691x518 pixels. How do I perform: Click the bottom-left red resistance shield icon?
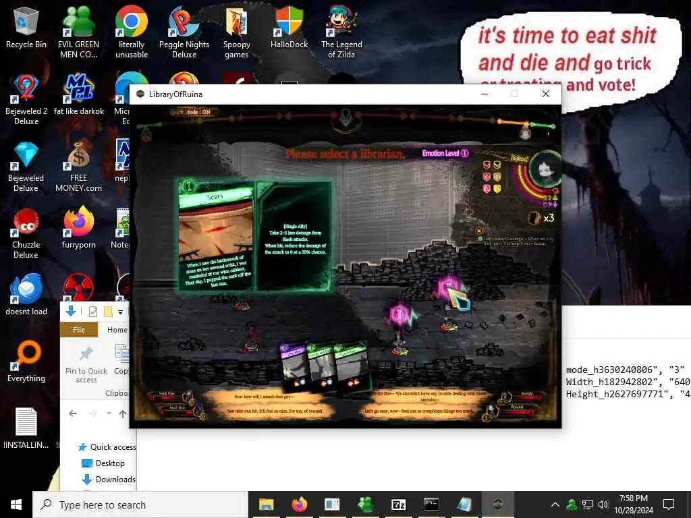click(x=487, y=189)
